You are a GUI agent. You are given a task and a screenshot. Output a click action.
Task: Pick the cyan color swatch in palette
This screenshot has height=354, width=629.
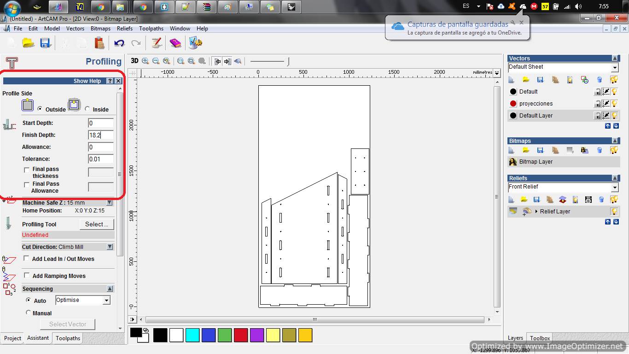coord(192,335)
